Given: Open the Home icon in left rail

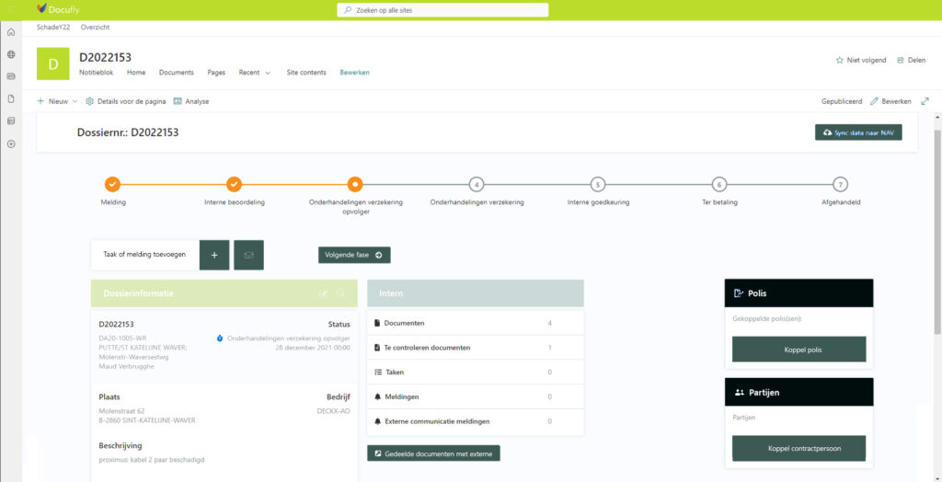Looking at the screenshot, I should [11, 32].
